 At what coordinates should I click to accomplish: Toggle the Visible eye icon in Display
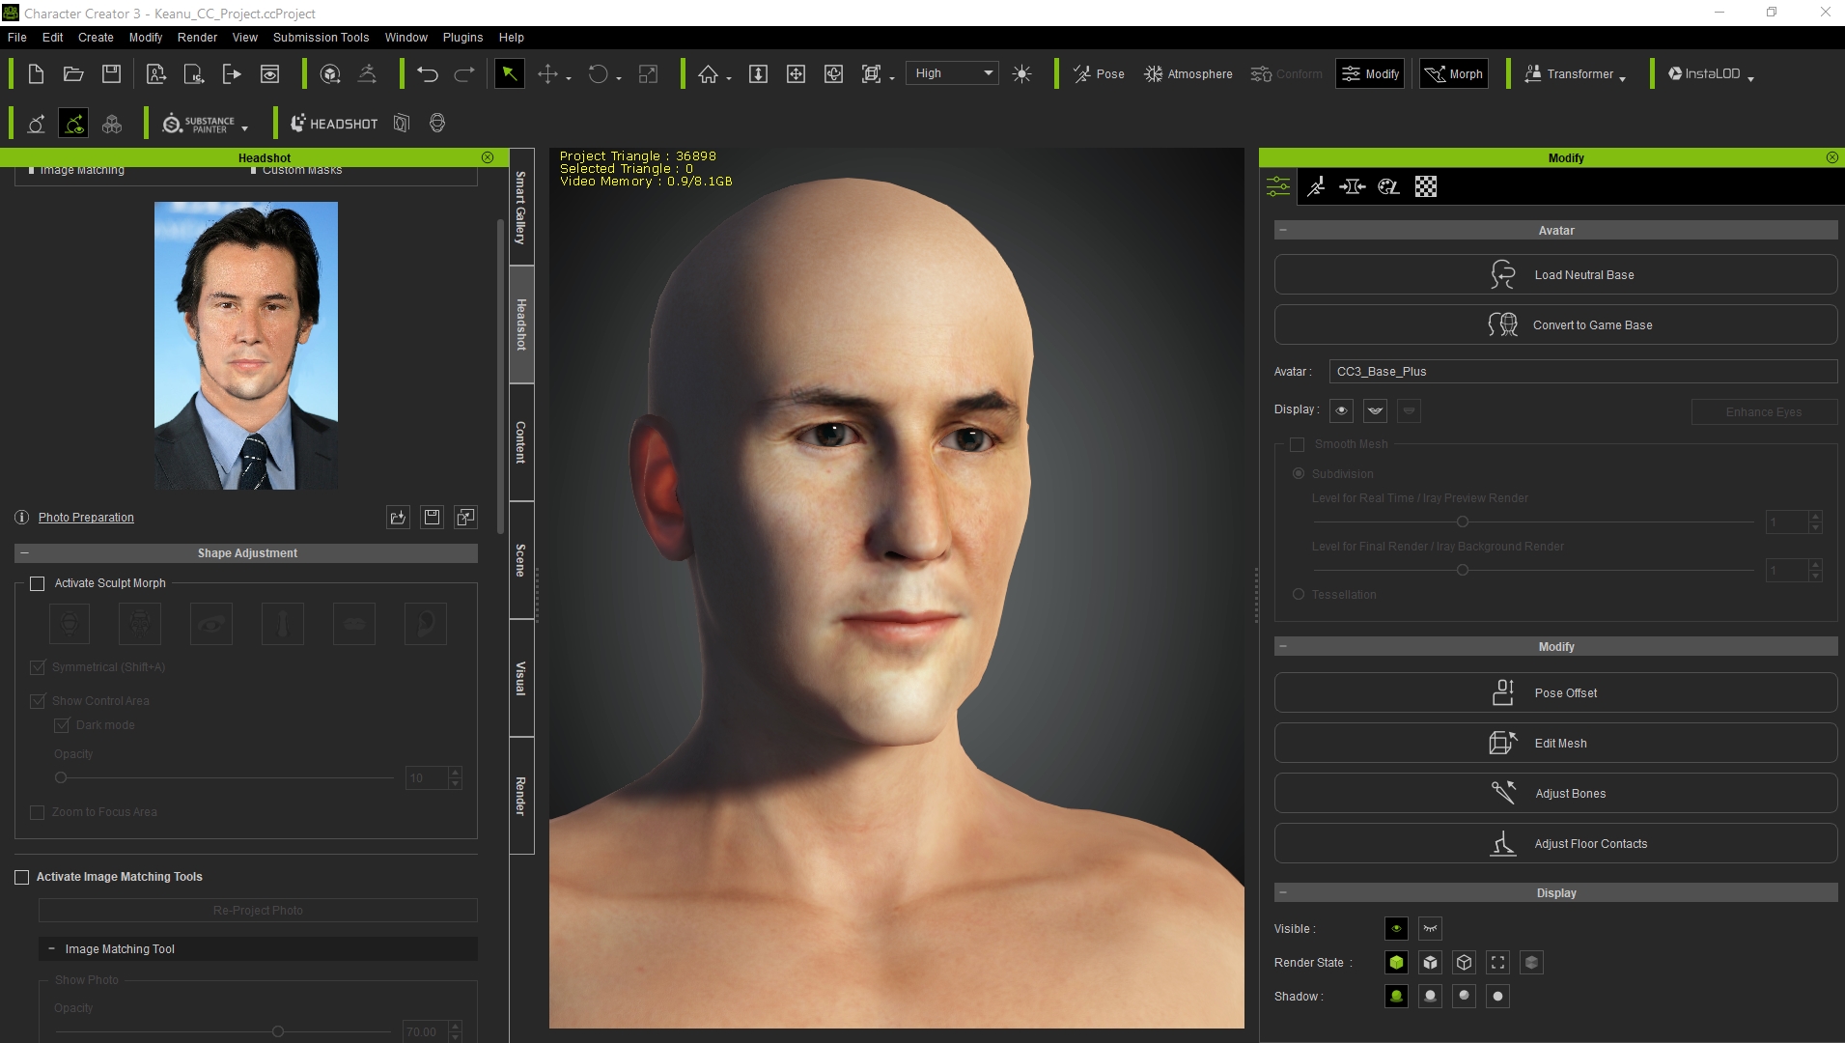coord(1396,928)
